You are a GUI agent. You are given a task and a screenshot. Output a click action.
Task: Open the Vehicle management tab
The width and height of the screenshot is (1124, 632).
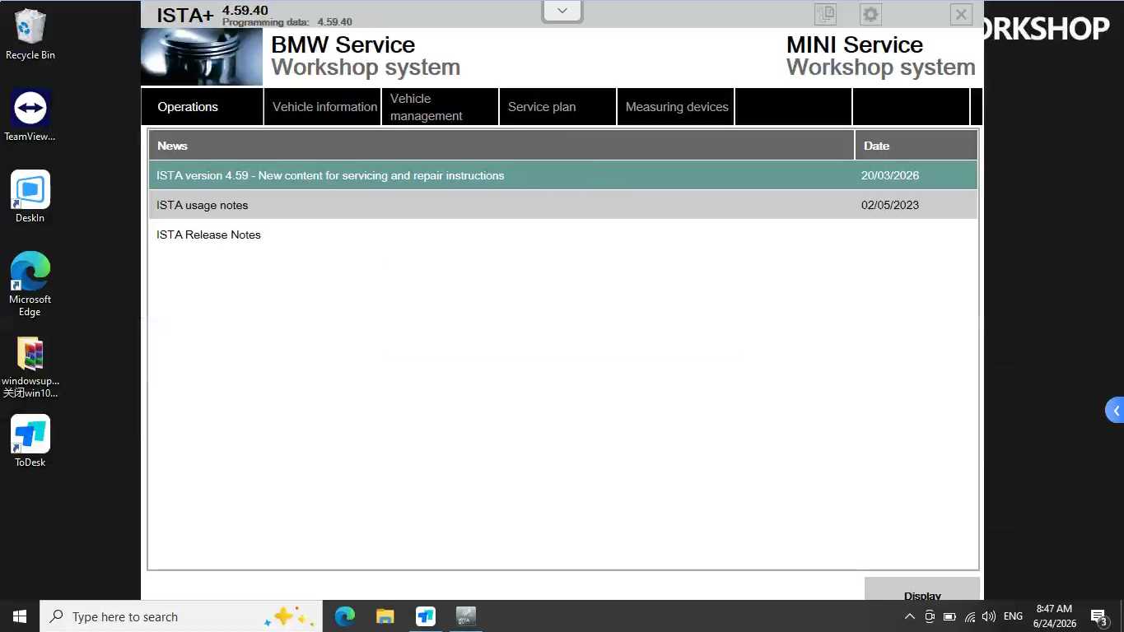[441, 107]
